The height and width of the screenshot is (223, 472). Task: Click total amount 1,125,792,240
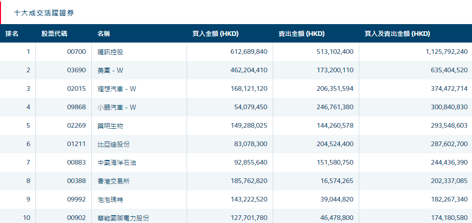tap(447, 52)
